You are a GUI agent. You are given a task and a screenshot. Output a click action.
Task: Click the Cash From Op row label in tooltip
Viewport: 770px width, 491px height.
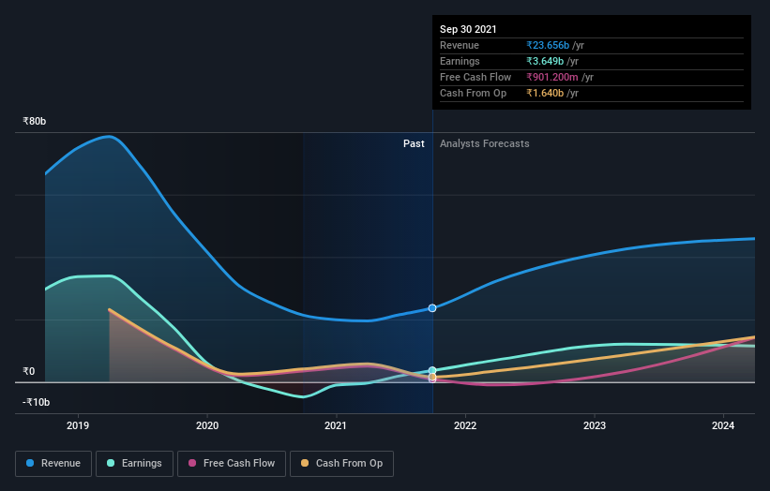[473, 93]
